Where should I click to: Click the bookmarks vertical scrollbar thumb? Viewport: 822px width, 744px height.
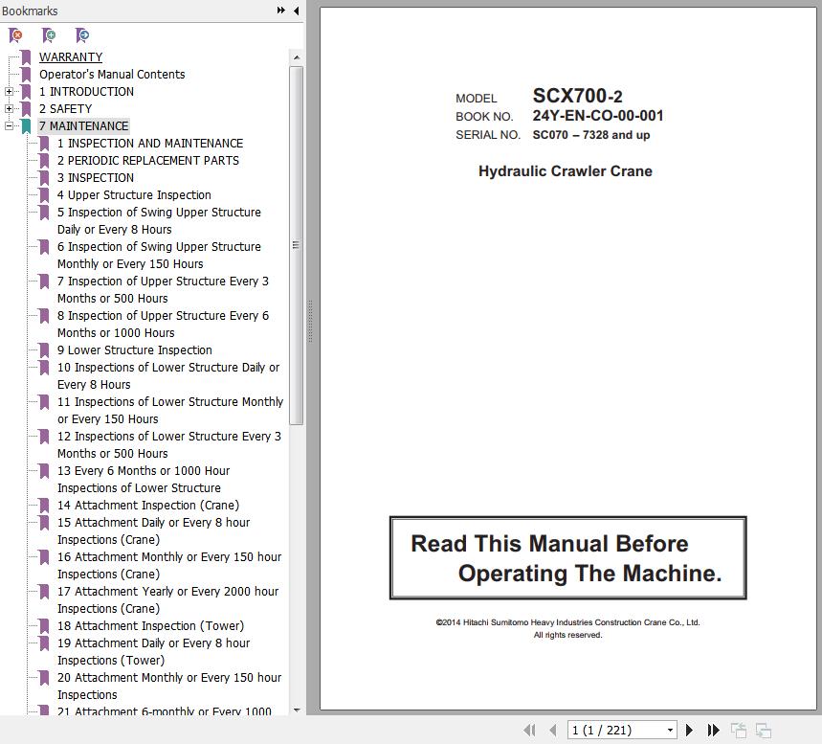coord(297,245)
